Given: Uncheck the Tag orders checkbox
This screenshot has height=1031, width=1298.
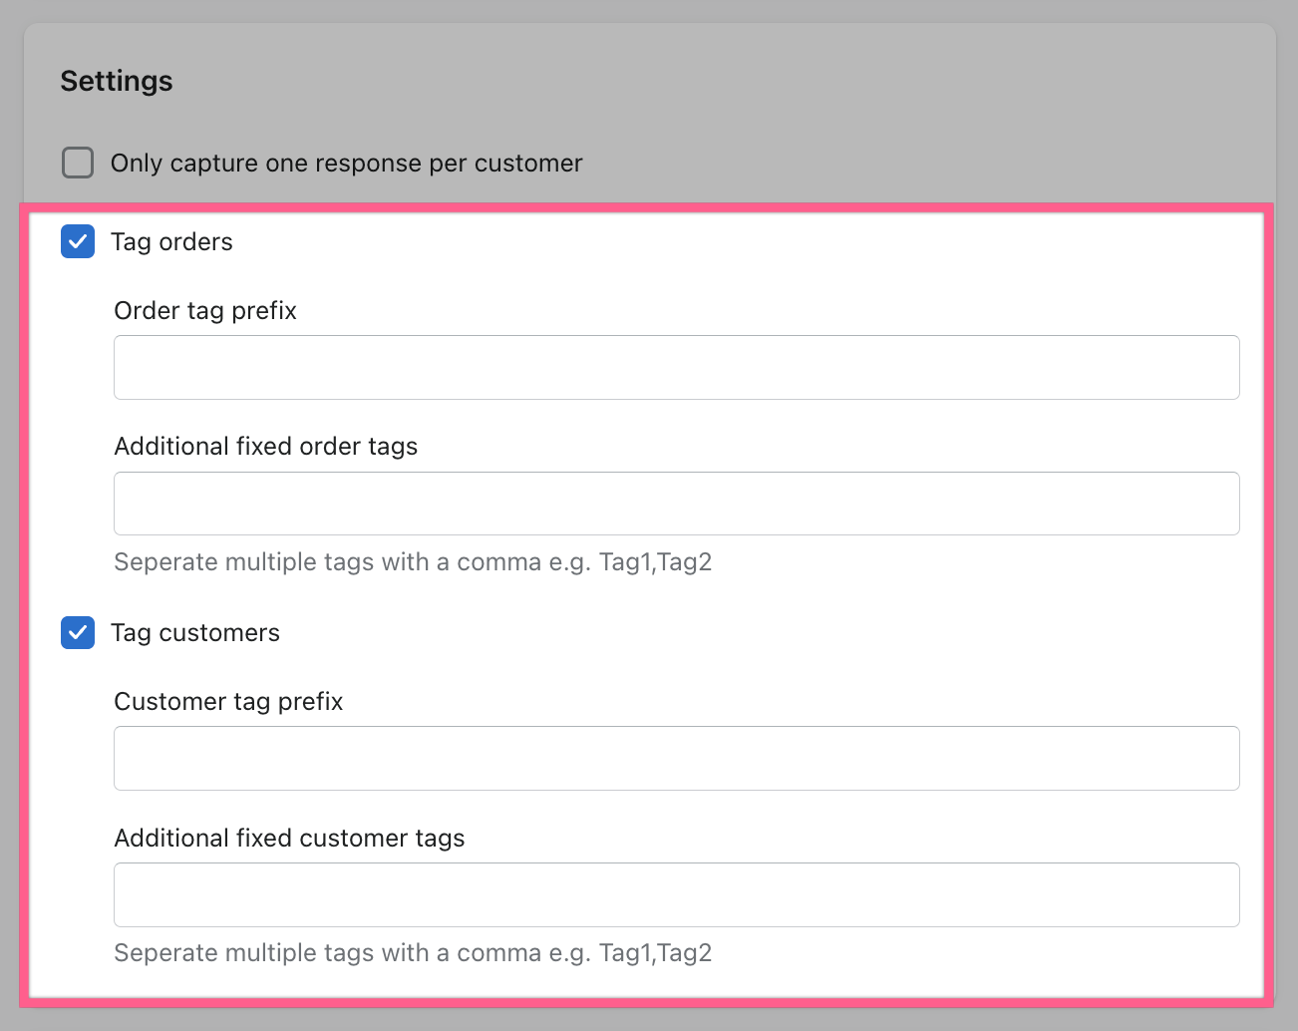Looking at the screenshot, I should click(x=78, y=242).
